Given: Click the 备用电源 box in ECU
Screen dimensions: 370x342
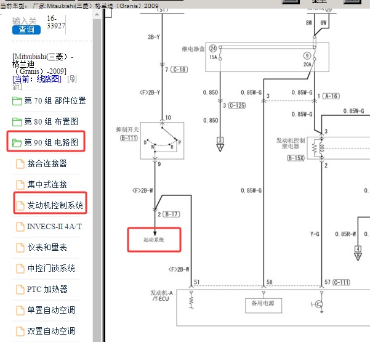Looking at the screenshot, I should point(263,306).
